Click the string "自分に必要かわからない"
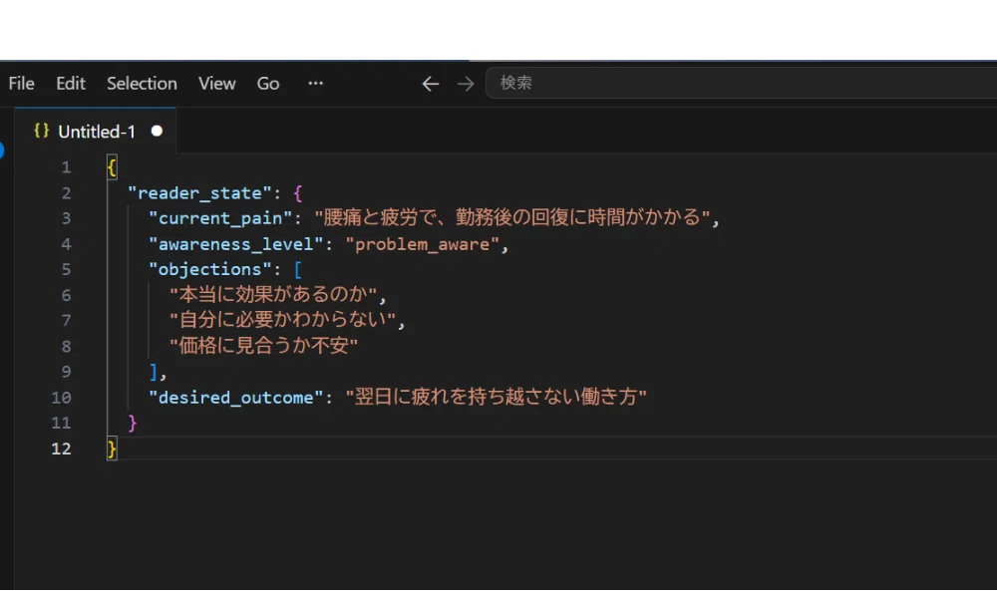997x598 pixels. click(x=283, y=320)
